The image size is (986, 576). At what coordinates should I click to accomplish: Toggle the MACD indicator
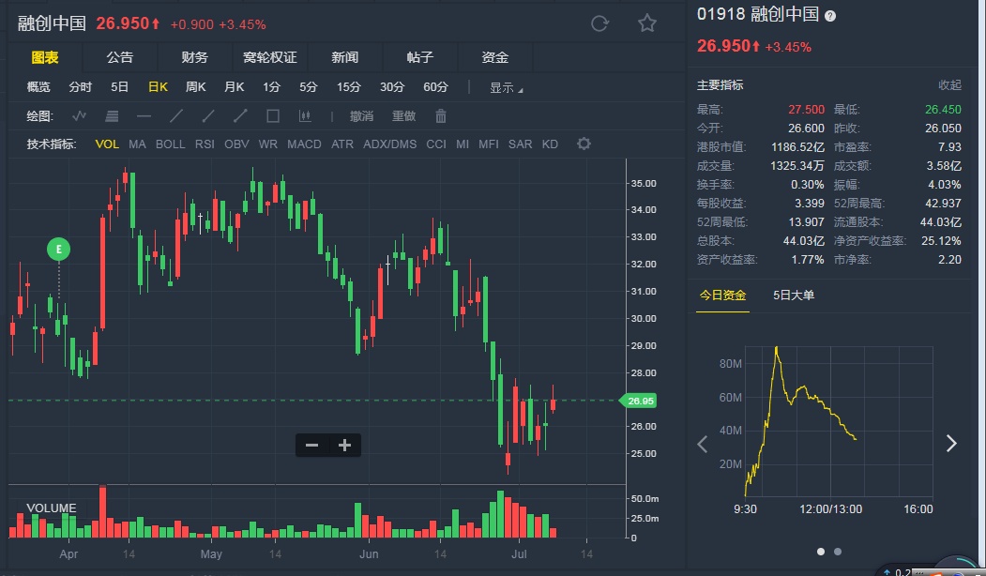tap(304, 144)
